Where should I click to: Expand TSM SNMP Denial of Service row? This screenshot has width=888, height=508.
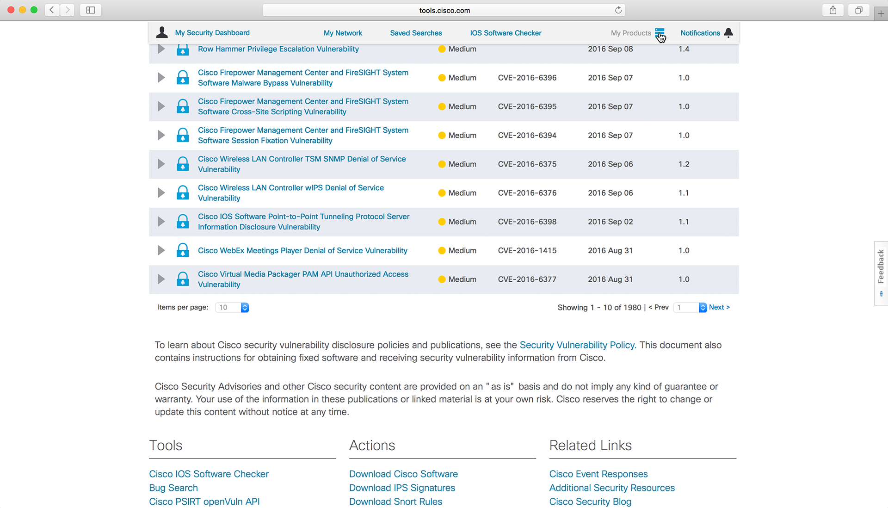pyautogui.click(x=161, y=164)
